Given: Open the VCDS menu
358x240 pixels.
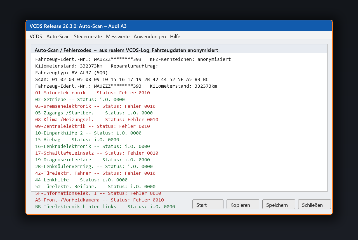Looking at the screenshot, I should [36, 37].
